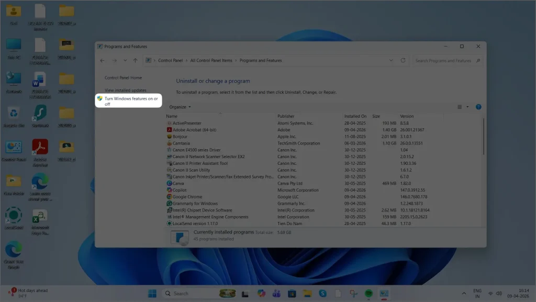
Task: Open the Organize dropdown menu
Action: coord(180,107)
